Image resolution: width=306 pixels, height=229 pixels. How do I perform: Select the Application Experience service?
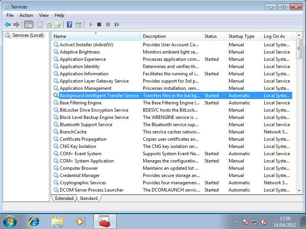172,59
